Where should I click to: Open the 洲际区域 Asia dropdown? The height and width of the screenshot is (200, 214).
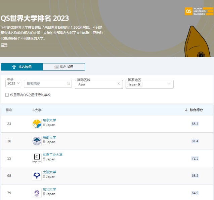pyautogui.click(x=99, y=84)
